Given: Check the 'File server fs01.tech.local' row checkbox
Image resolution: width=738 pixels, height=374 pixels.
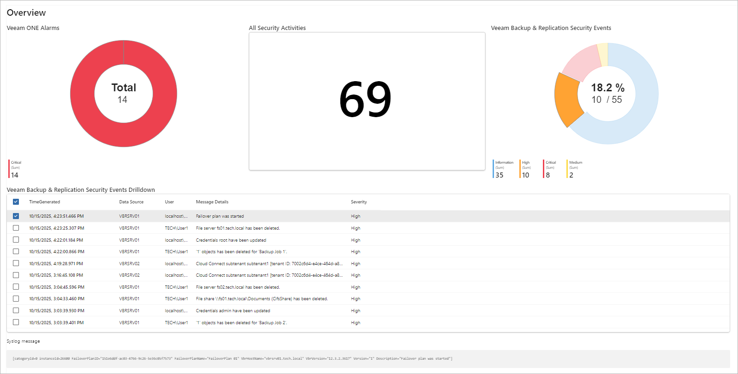Looking at the screenshot, I should (x=16, y=228).
